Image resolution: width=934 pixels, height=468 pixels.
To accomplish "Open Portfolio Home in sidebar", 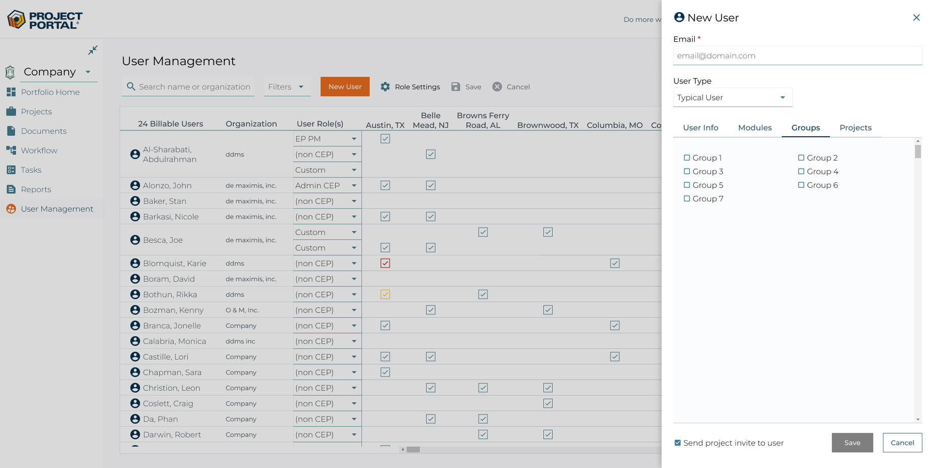I will tap(50, 92).
